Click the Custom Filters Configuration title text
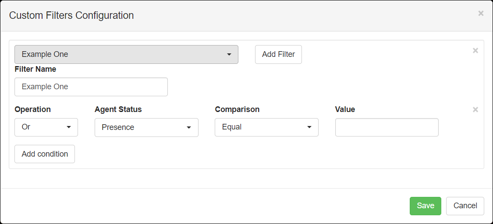Viewport: 493px width, 224px height. tap(71, 15)
